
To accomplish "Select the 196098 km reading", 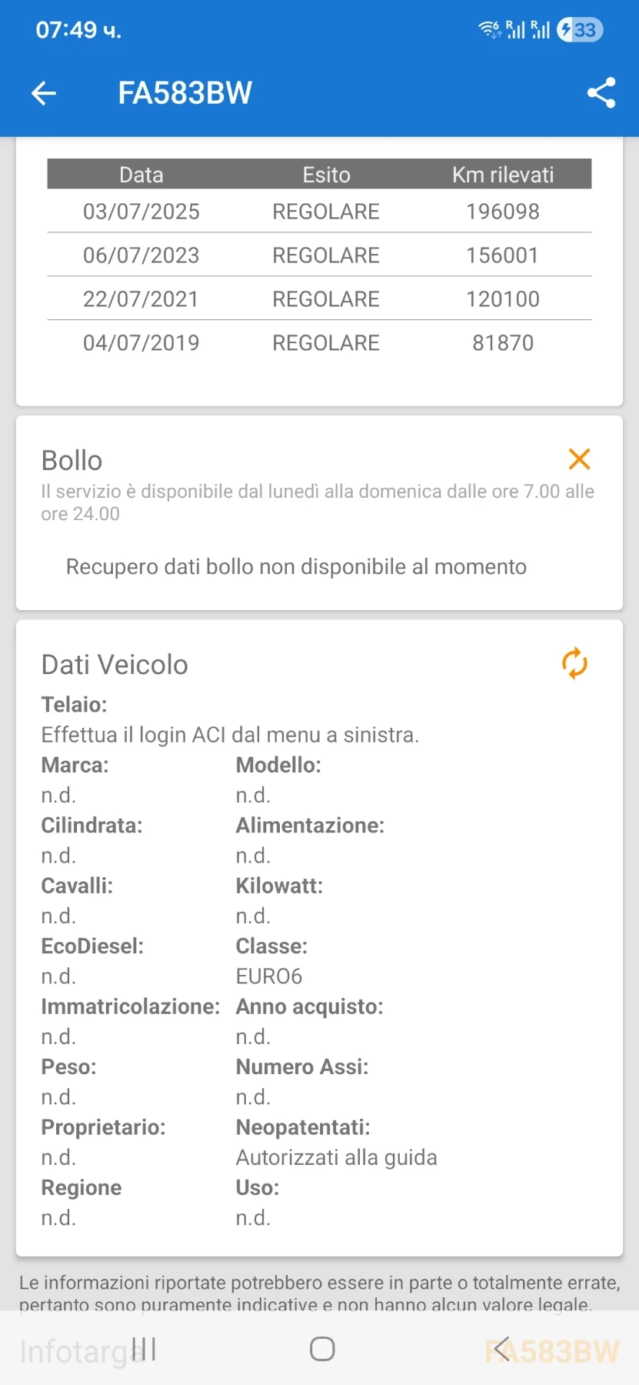I will pos(503,212).
